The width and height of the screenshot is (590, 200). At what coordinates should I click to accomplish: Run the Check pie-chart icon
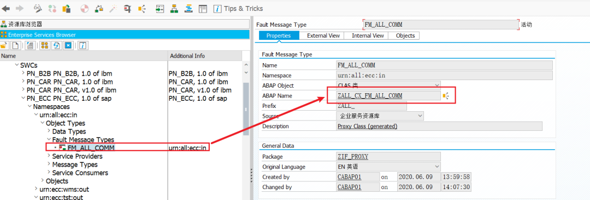85,8
